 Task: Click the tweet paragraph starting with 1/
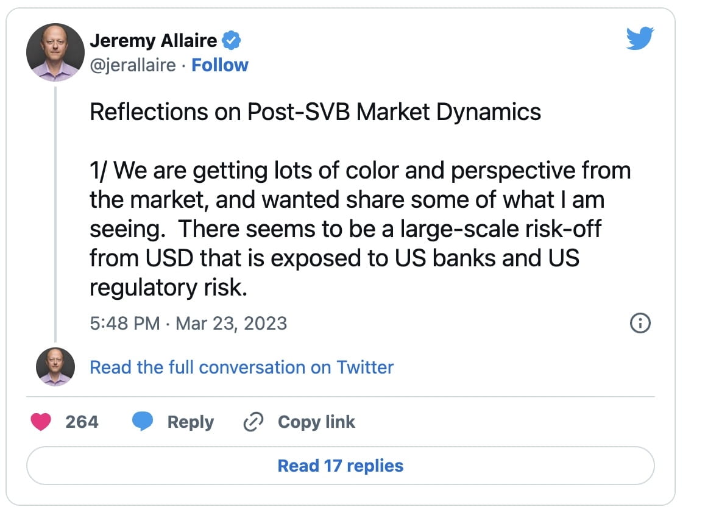359,229
